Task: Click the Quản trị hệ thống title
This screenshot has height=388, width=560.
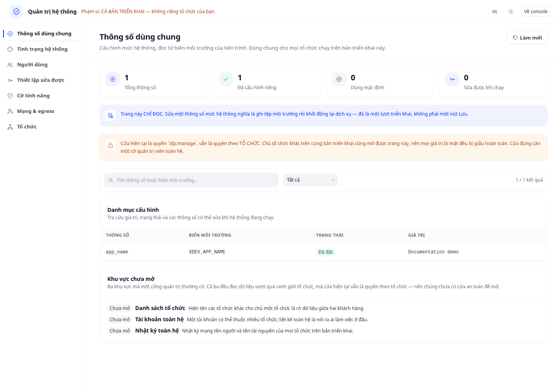Action: tap(52, 12)
